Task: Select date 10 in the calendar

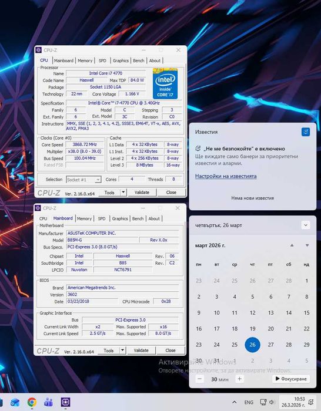Action: 216,313
